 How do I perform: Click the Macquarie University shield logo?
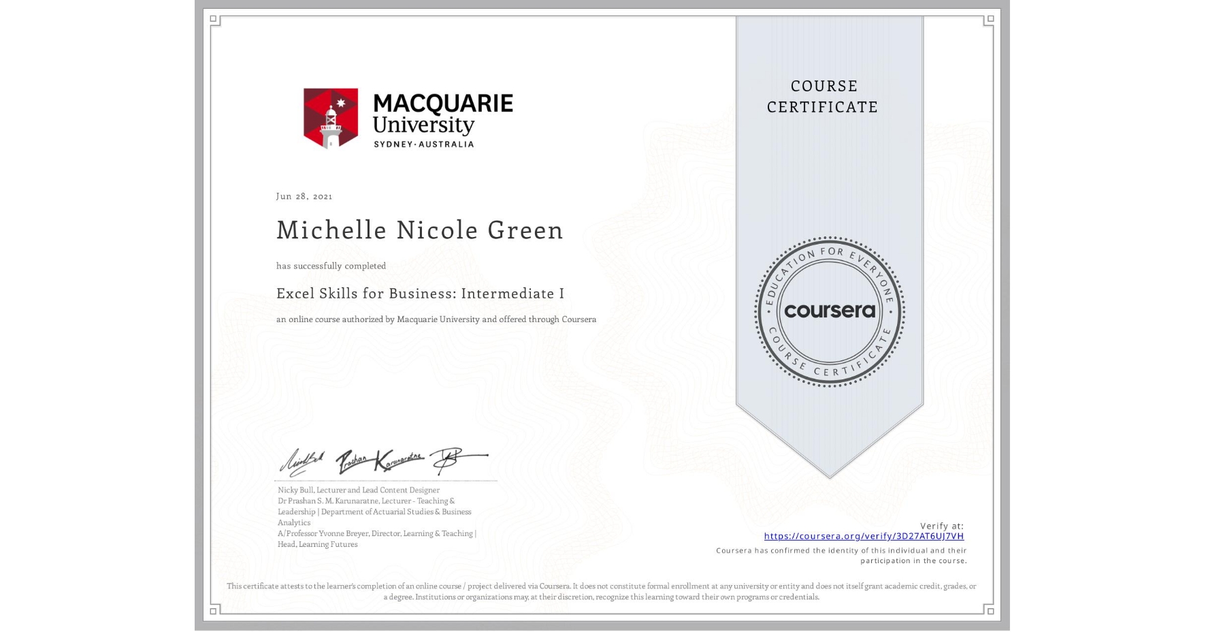[331, 118]
